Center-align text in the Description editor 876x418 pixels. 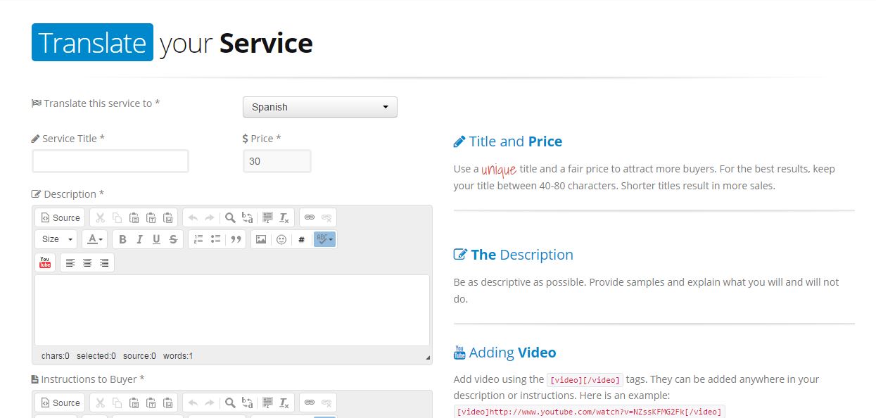(87, 262)
